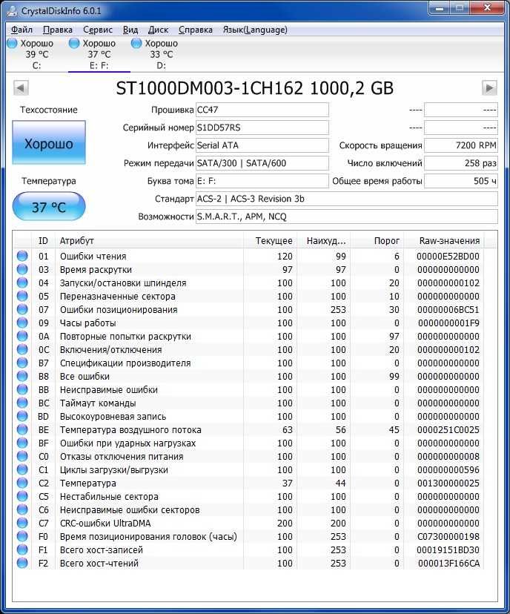Screen dimensions: 510x614
Task: Click the Прошивка field CC47
Action: click(262, 110)
